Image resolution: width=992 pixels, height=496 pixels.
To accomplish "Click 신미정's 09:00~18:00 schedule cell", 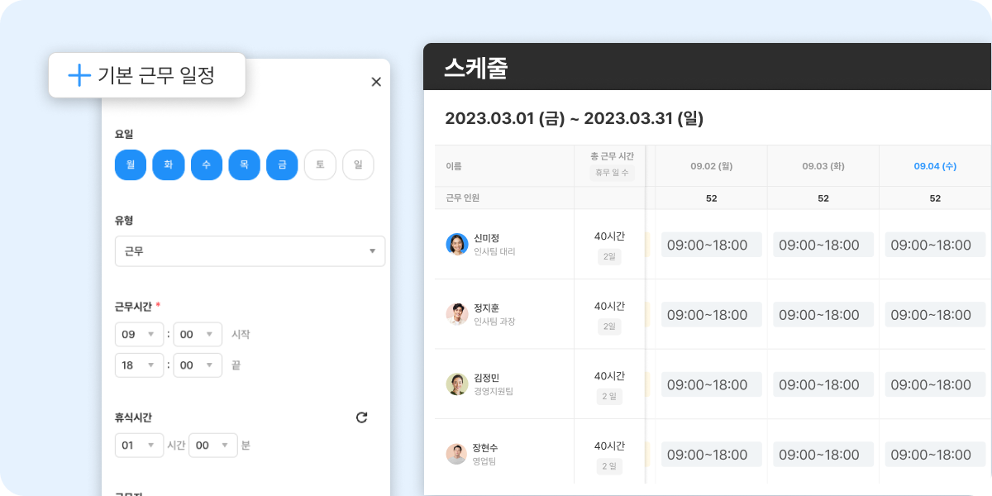I will (x=710, y=244).
